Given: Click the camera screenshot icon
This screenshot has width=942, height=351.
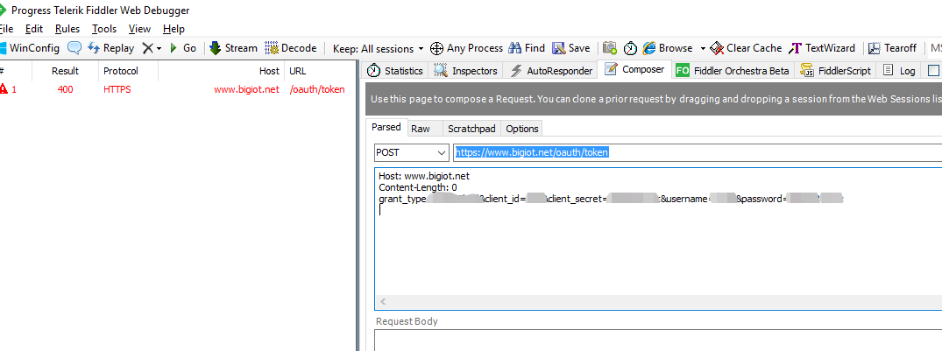Looking at the screenshot, I should pyautogui.click(x=609, y=48).
